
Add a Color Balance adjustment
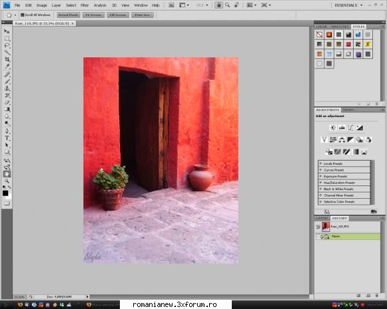coord(342,140)
